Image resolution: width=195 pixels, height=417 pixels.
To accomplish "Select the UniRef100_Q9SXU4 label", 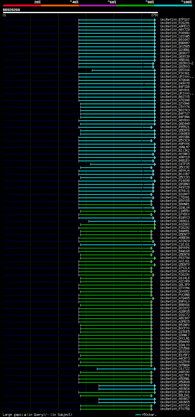I will 175,70.
